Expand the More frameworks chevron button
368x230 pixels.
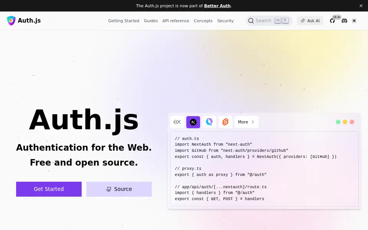point(246,122)
